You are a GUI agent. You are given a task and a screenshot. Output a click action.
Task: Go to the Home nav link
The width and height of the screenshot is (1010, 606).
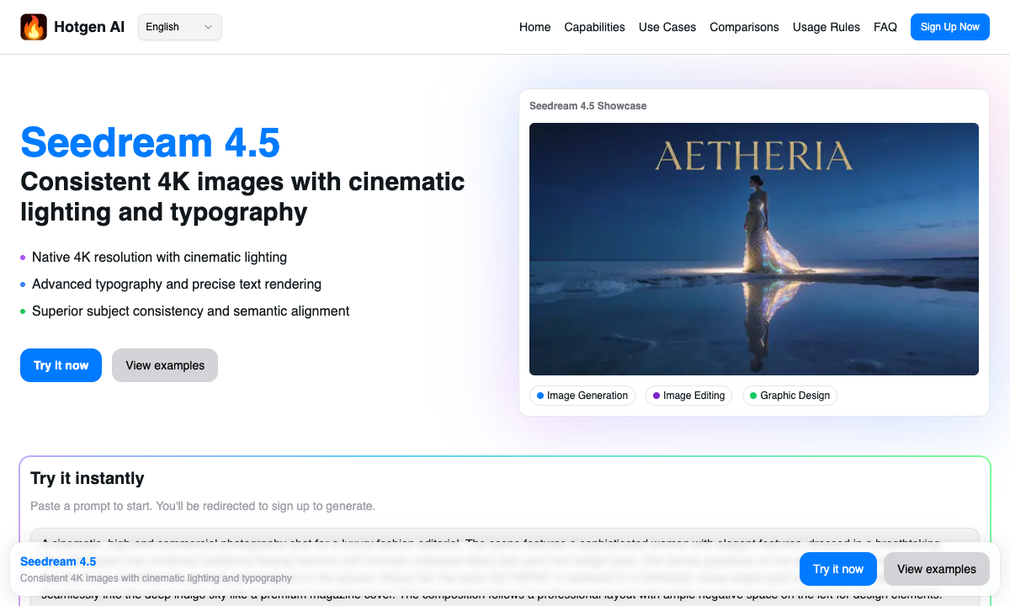(x=534, y=27)
